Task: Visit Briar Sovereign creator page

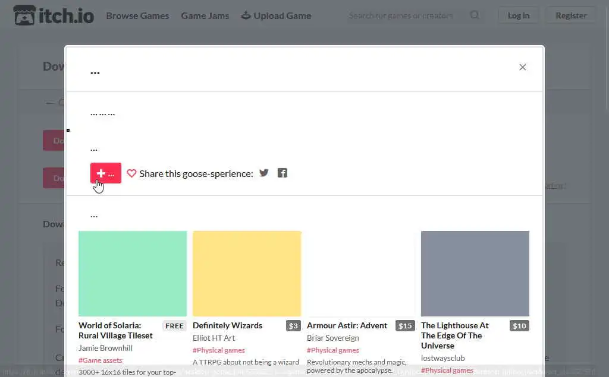Action: tap(333, 338)
